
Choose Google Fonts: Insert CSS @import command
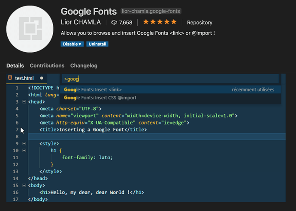170,98
